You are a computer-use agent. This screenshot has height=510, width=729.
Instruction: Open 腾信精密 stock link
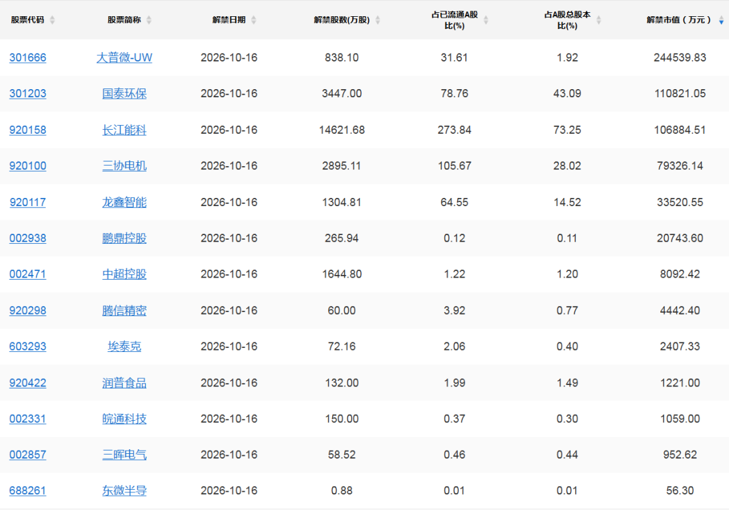coord(124,310)
